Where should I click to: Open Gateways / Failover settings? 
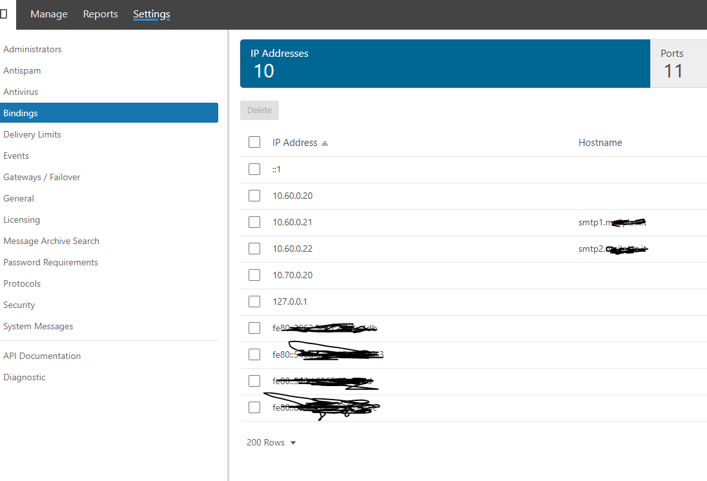[42, 177]
